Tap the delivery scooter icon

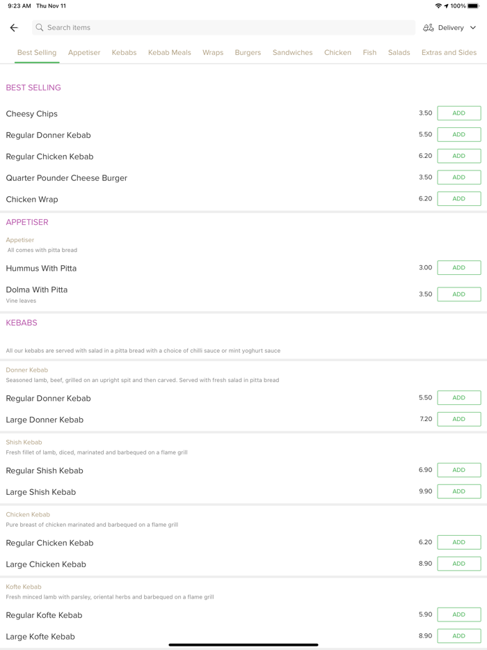(429, 28)
